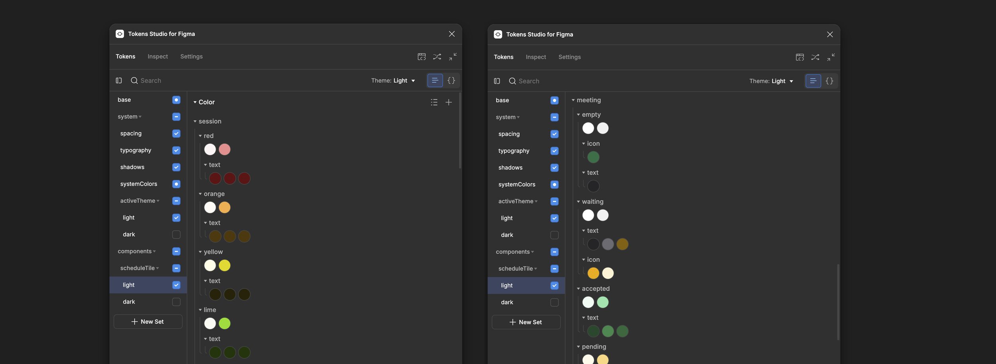Click shuffle/sync icon in left window
The height and width of the screenshot is (364, 996).
click(437, 56)
